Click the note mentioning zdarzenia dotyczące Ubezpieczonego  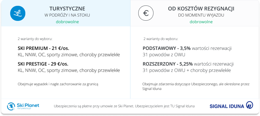[x=196, y=86]
